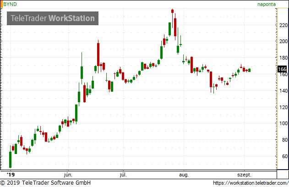
Task: Click the 'jún.' month axis label
Action: coord(68,175)
